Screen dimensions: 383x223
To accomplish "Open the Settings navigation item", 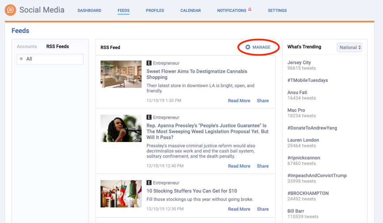I will pyautogui.click(x=277, y=11).
